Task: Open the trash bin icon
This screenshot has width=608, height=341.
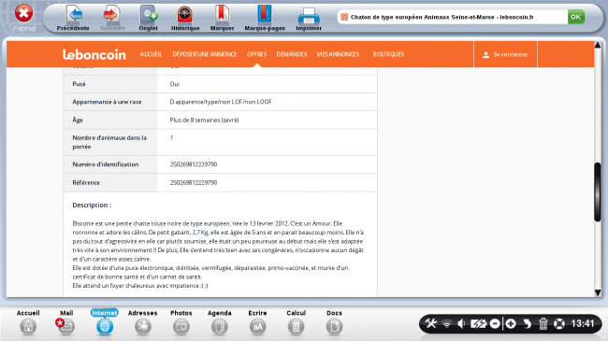Action: coord(543,323)
